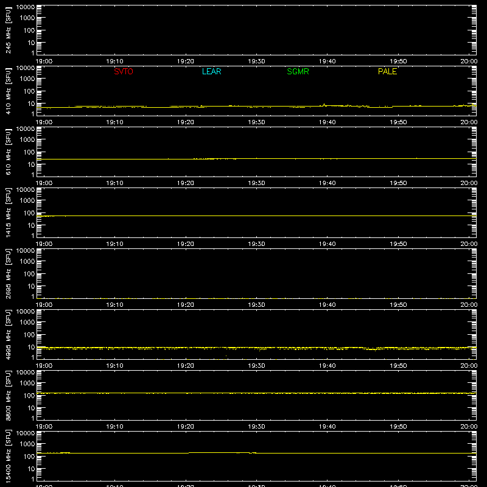Viewport: 487px width, 487px height.
Task: Click the yellow flux trace in 8800 MHz panel
Action: [256, 393]
